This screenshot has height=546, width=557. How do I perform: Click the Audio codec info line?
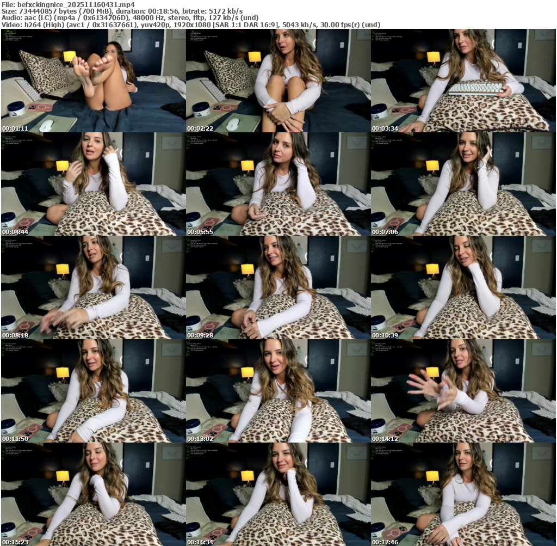pyautogui.click(x=129, y=17)
